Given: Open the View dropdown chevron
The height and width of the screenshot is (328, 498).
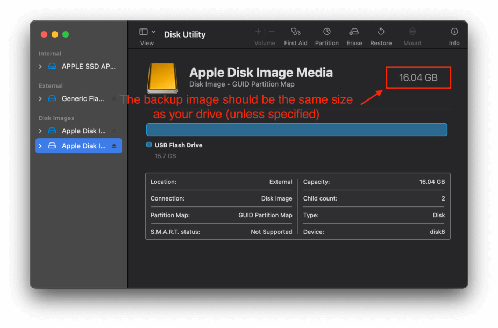Looking at the screenshot, I should 154,32.
